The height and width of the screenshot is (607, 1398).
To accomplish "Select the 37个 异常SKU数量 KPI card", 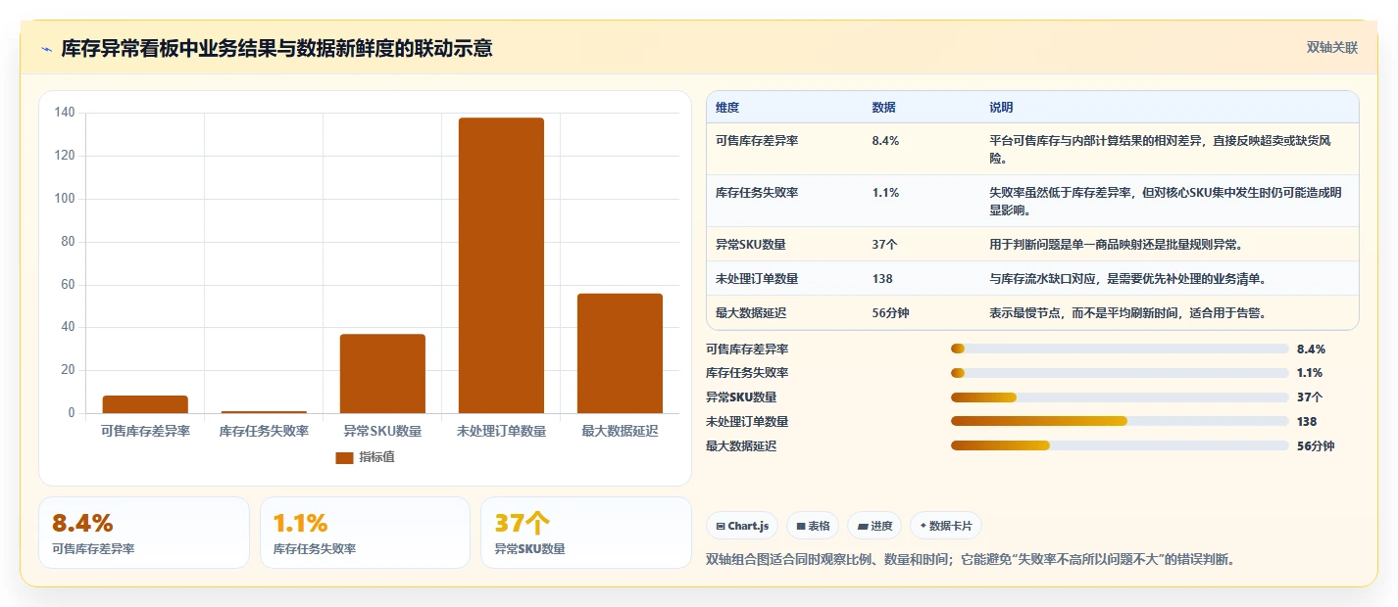I will pyautogui.click(x=586, y=533).
